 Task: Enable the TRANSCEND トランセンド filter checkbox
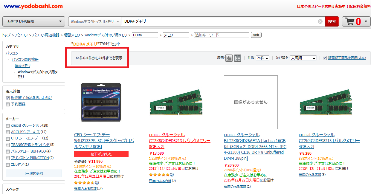click(x=8, y=145)
